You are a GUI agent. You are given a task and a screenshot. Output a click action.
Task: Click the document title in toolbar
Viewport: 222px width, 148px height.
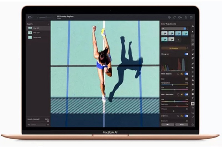(65, 16)
